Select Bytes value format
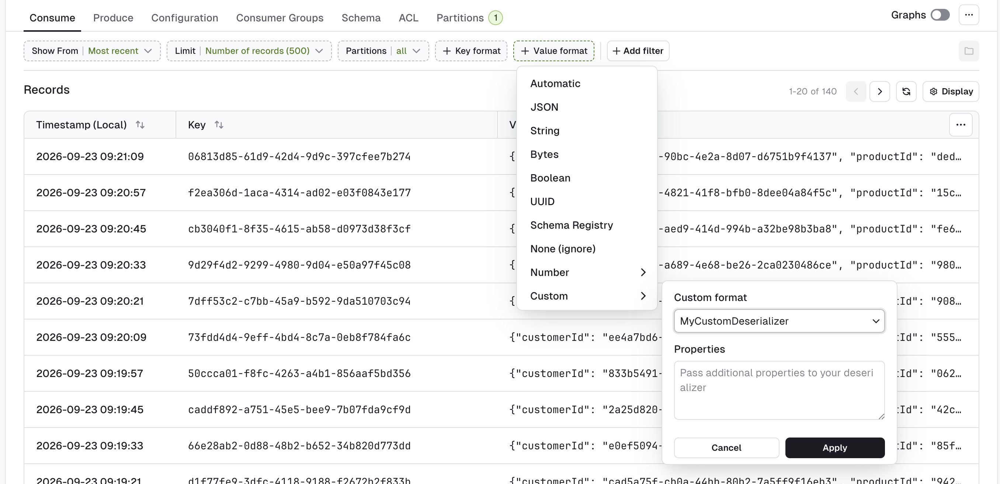This screenshot has height=484, width=1000. pyautogui.click(x=587, y=154)
